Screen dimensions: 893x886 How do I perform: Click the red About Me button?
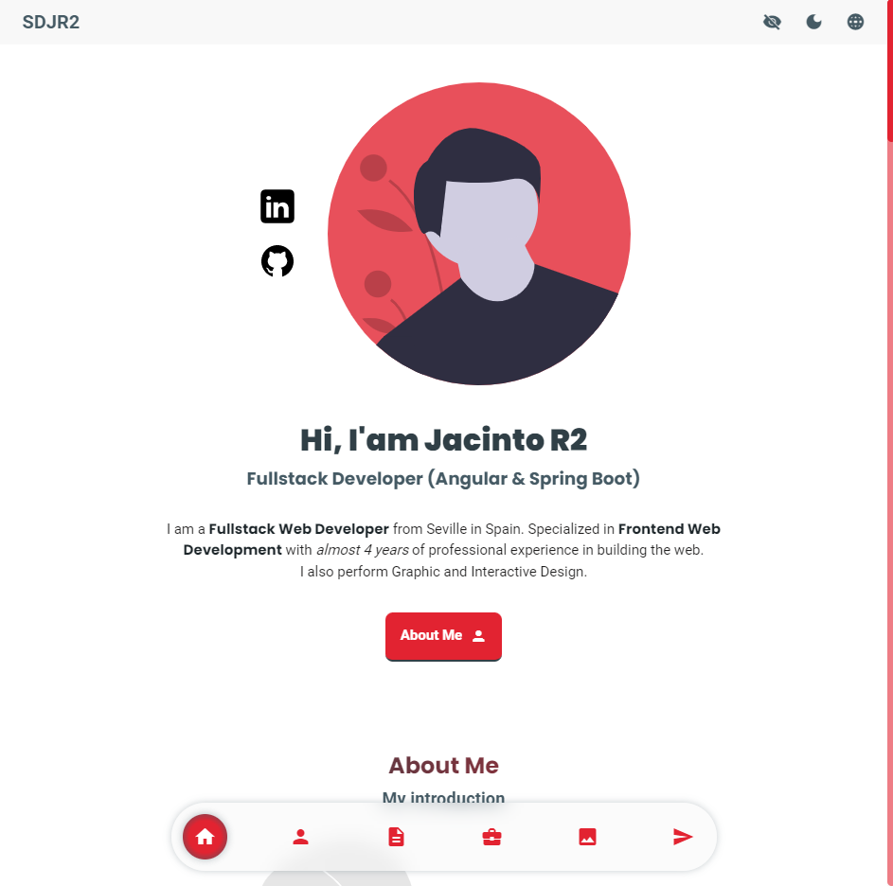click(443, 636)
